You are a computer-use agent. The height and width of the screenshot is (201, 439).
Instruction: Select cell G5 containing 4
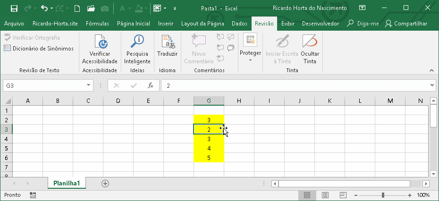pos(209,148)
